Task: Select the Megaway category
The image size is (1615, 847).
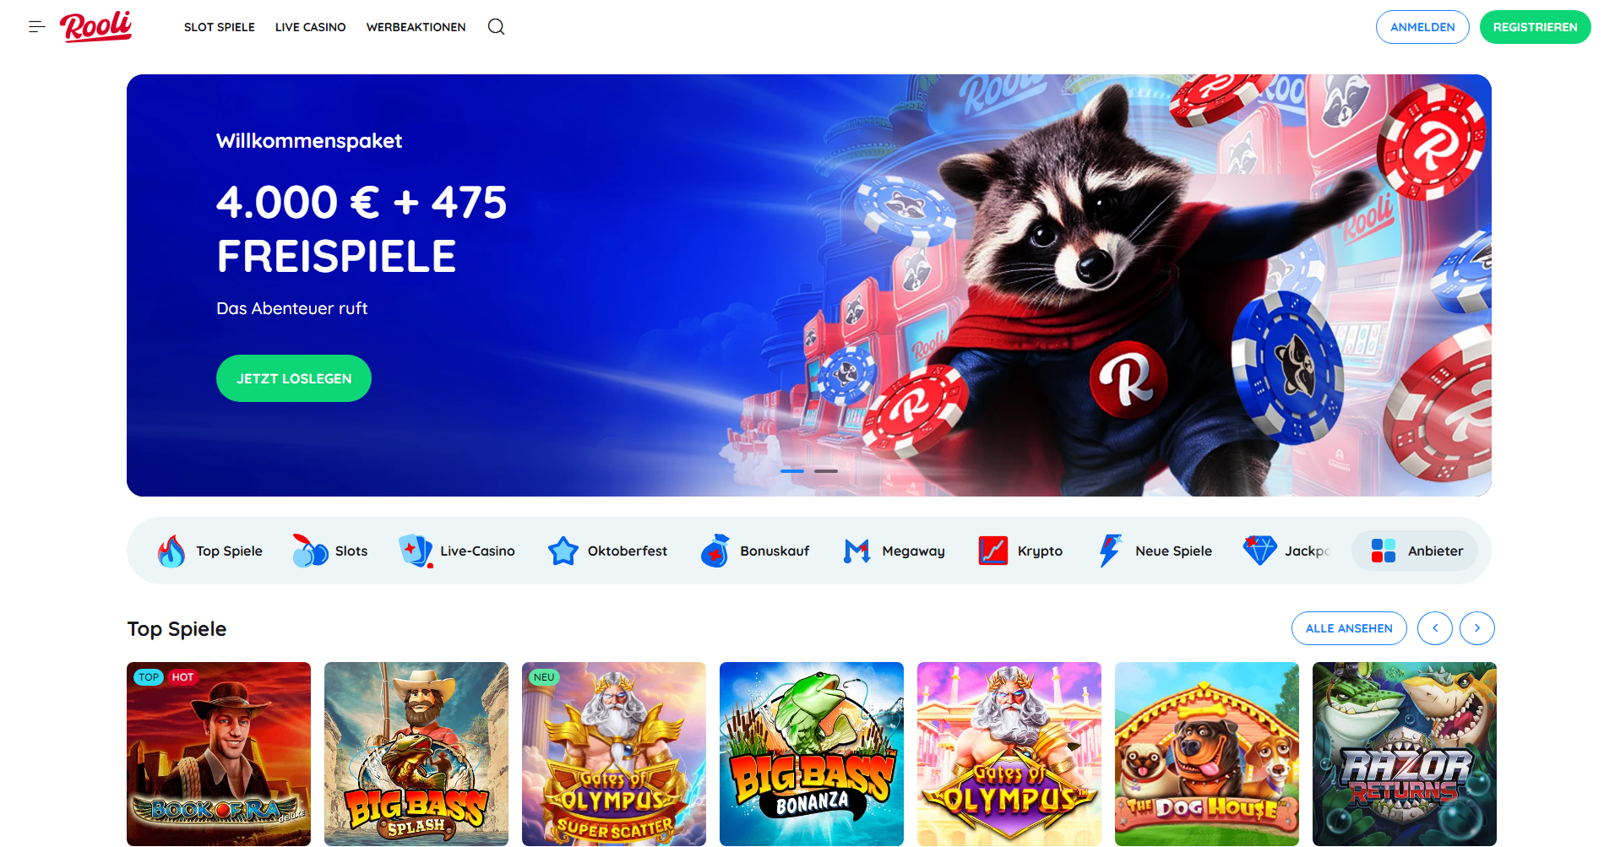Action: click(895, 551)
